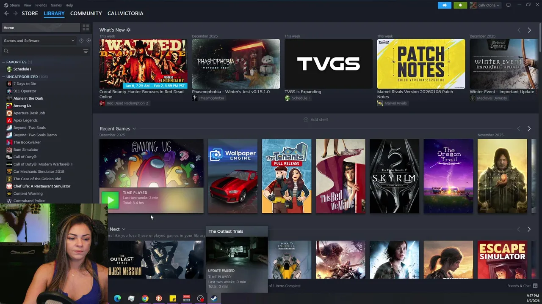Image resolution: width=542 pixels, height=304 pixels.
Task: Show next What's New items arrow
Action: [529, 30]
